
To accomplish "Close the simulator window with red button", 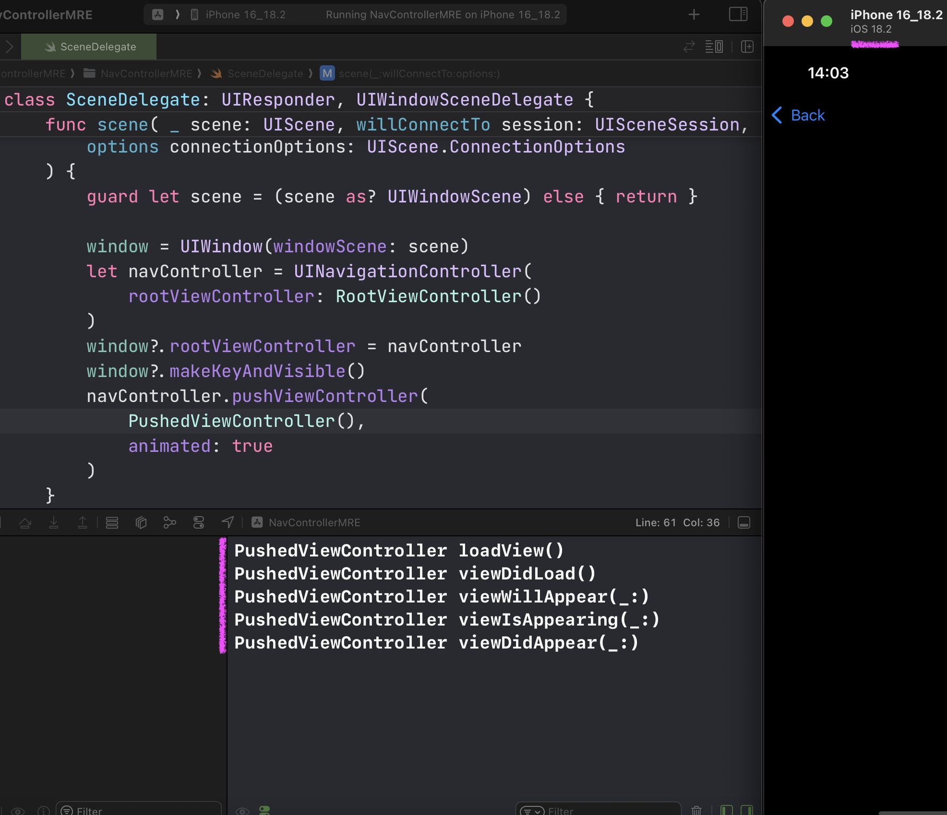I will pos(788,21).
